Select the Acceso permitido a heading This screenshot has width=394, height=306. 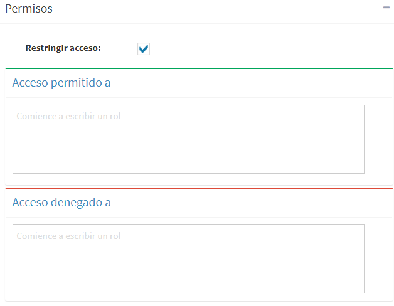(61, 82)
